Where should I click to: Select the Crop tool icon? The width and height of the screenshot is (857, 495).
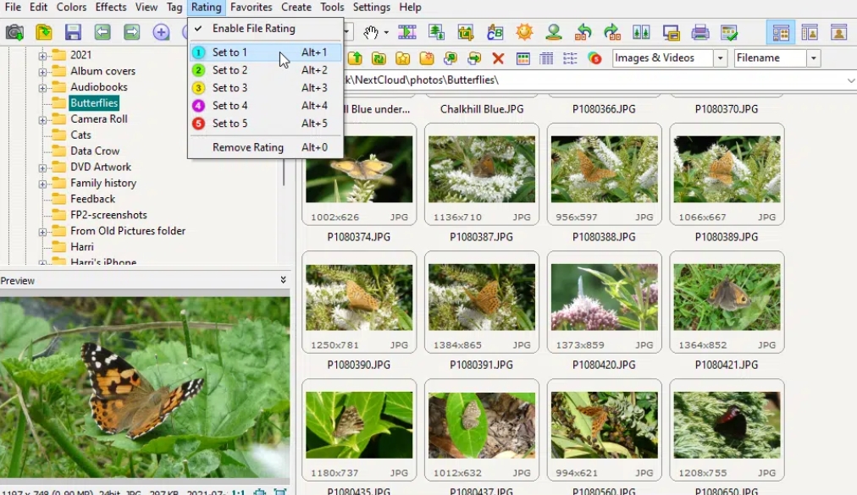point(465,33)
